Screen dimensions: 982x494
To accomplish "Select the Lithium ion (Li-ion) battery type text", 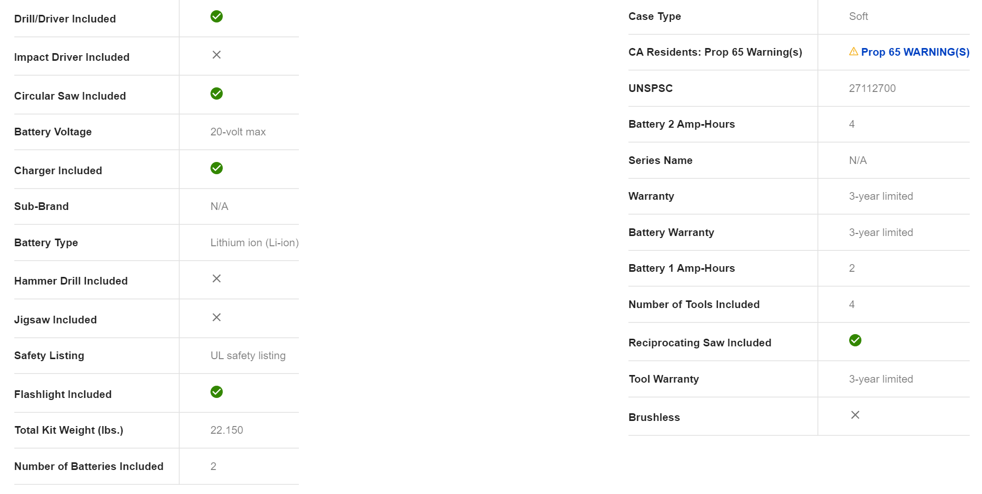I will coord(254,243).
